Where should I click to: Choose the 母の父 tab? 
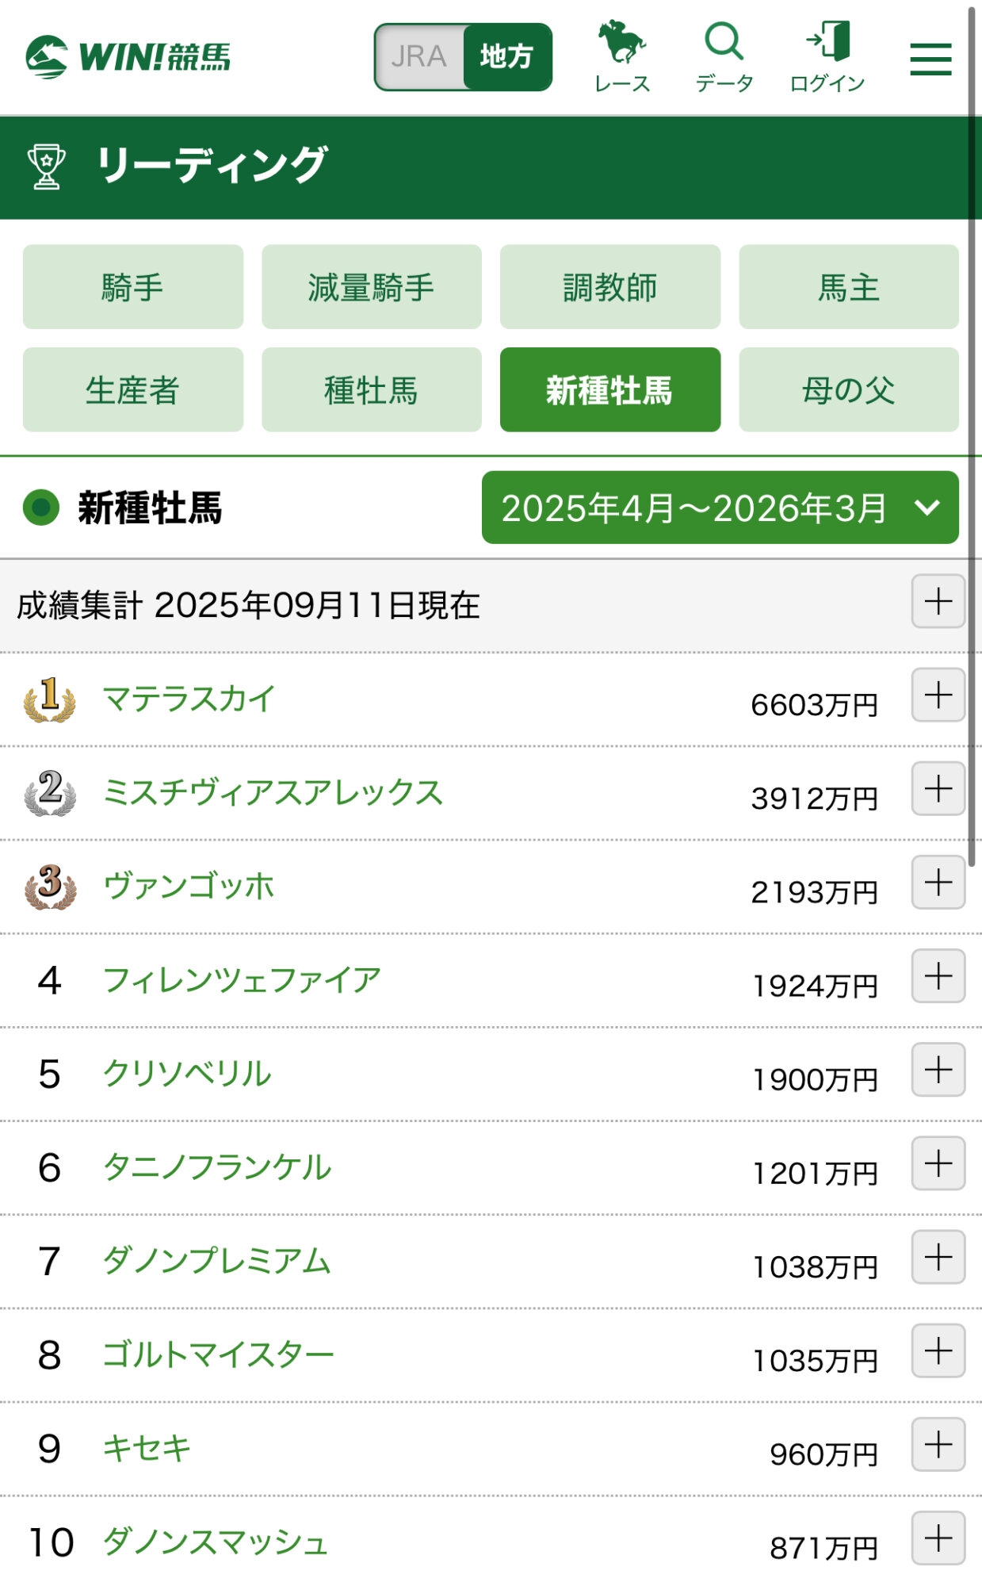point(848,390)
